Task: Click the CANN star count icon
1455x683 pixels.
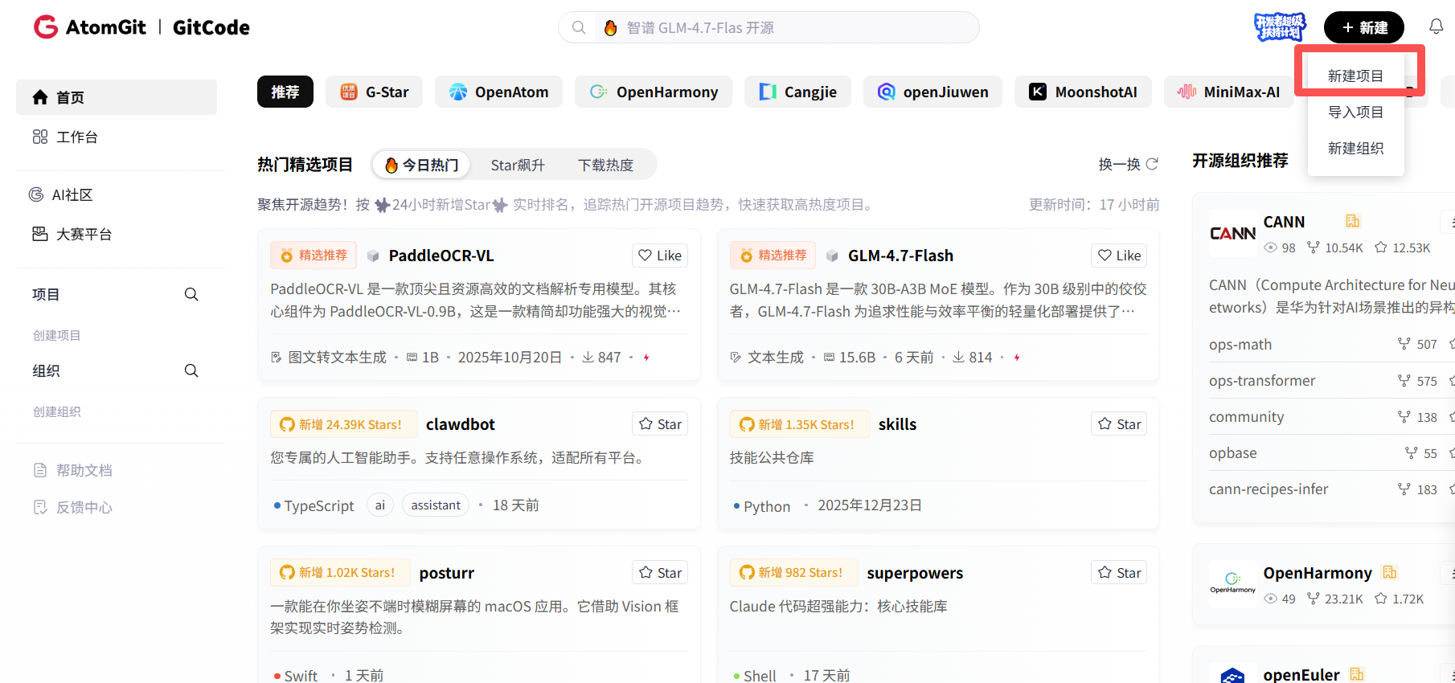Action: (x=1381, y=247)
